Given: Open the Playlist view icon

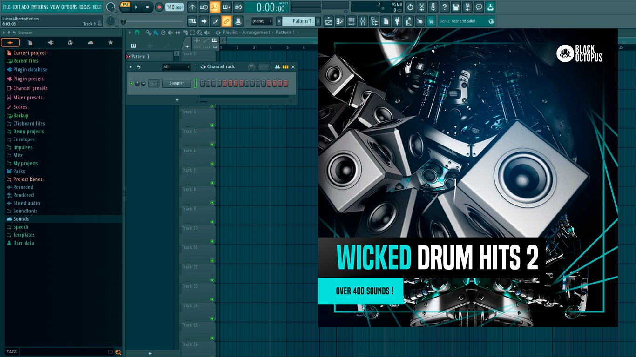Looking at the screenshot, I should tap(329, 21).
